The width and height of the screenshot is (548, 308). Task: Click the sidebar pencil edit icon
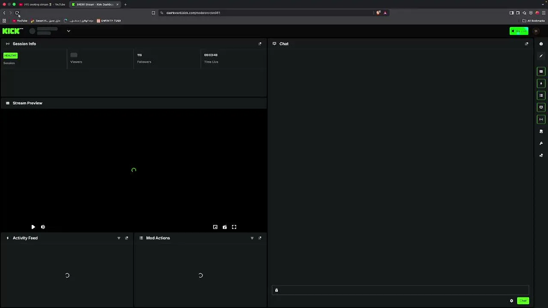point(541,56)
